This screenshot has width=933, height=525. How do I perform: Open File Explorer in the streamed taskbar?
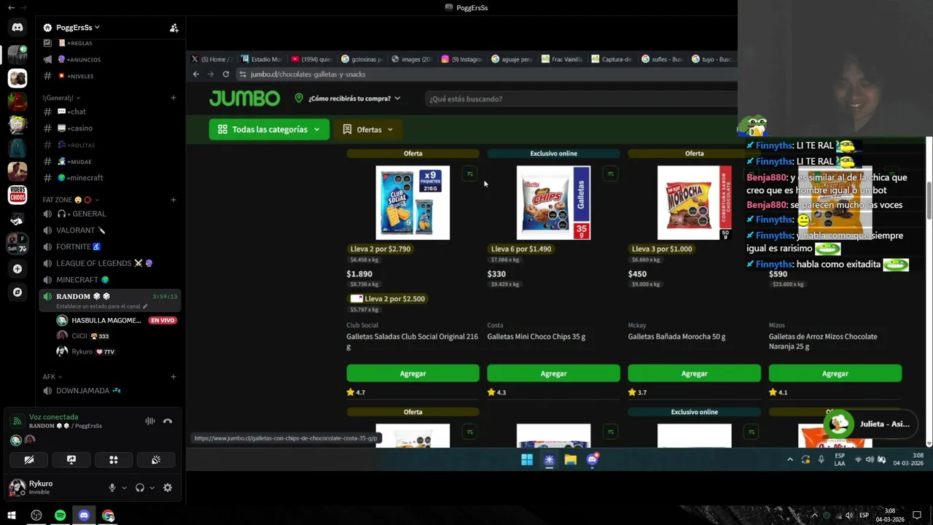tap(571, 459)
